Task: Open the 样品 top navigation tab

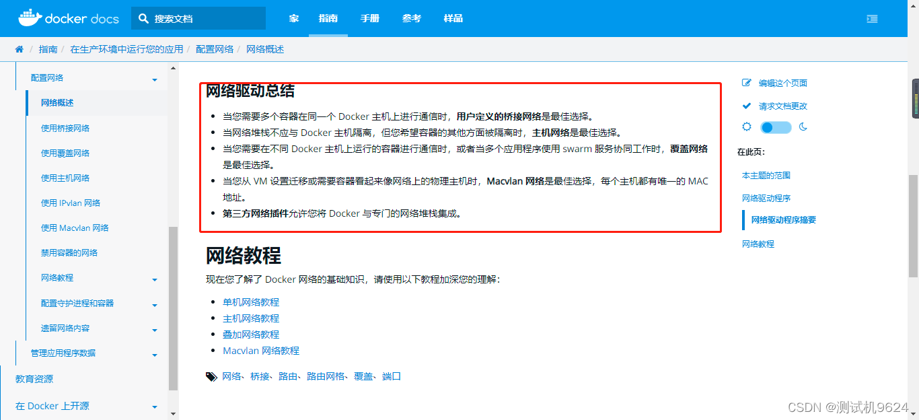Action: pos(453,19)
